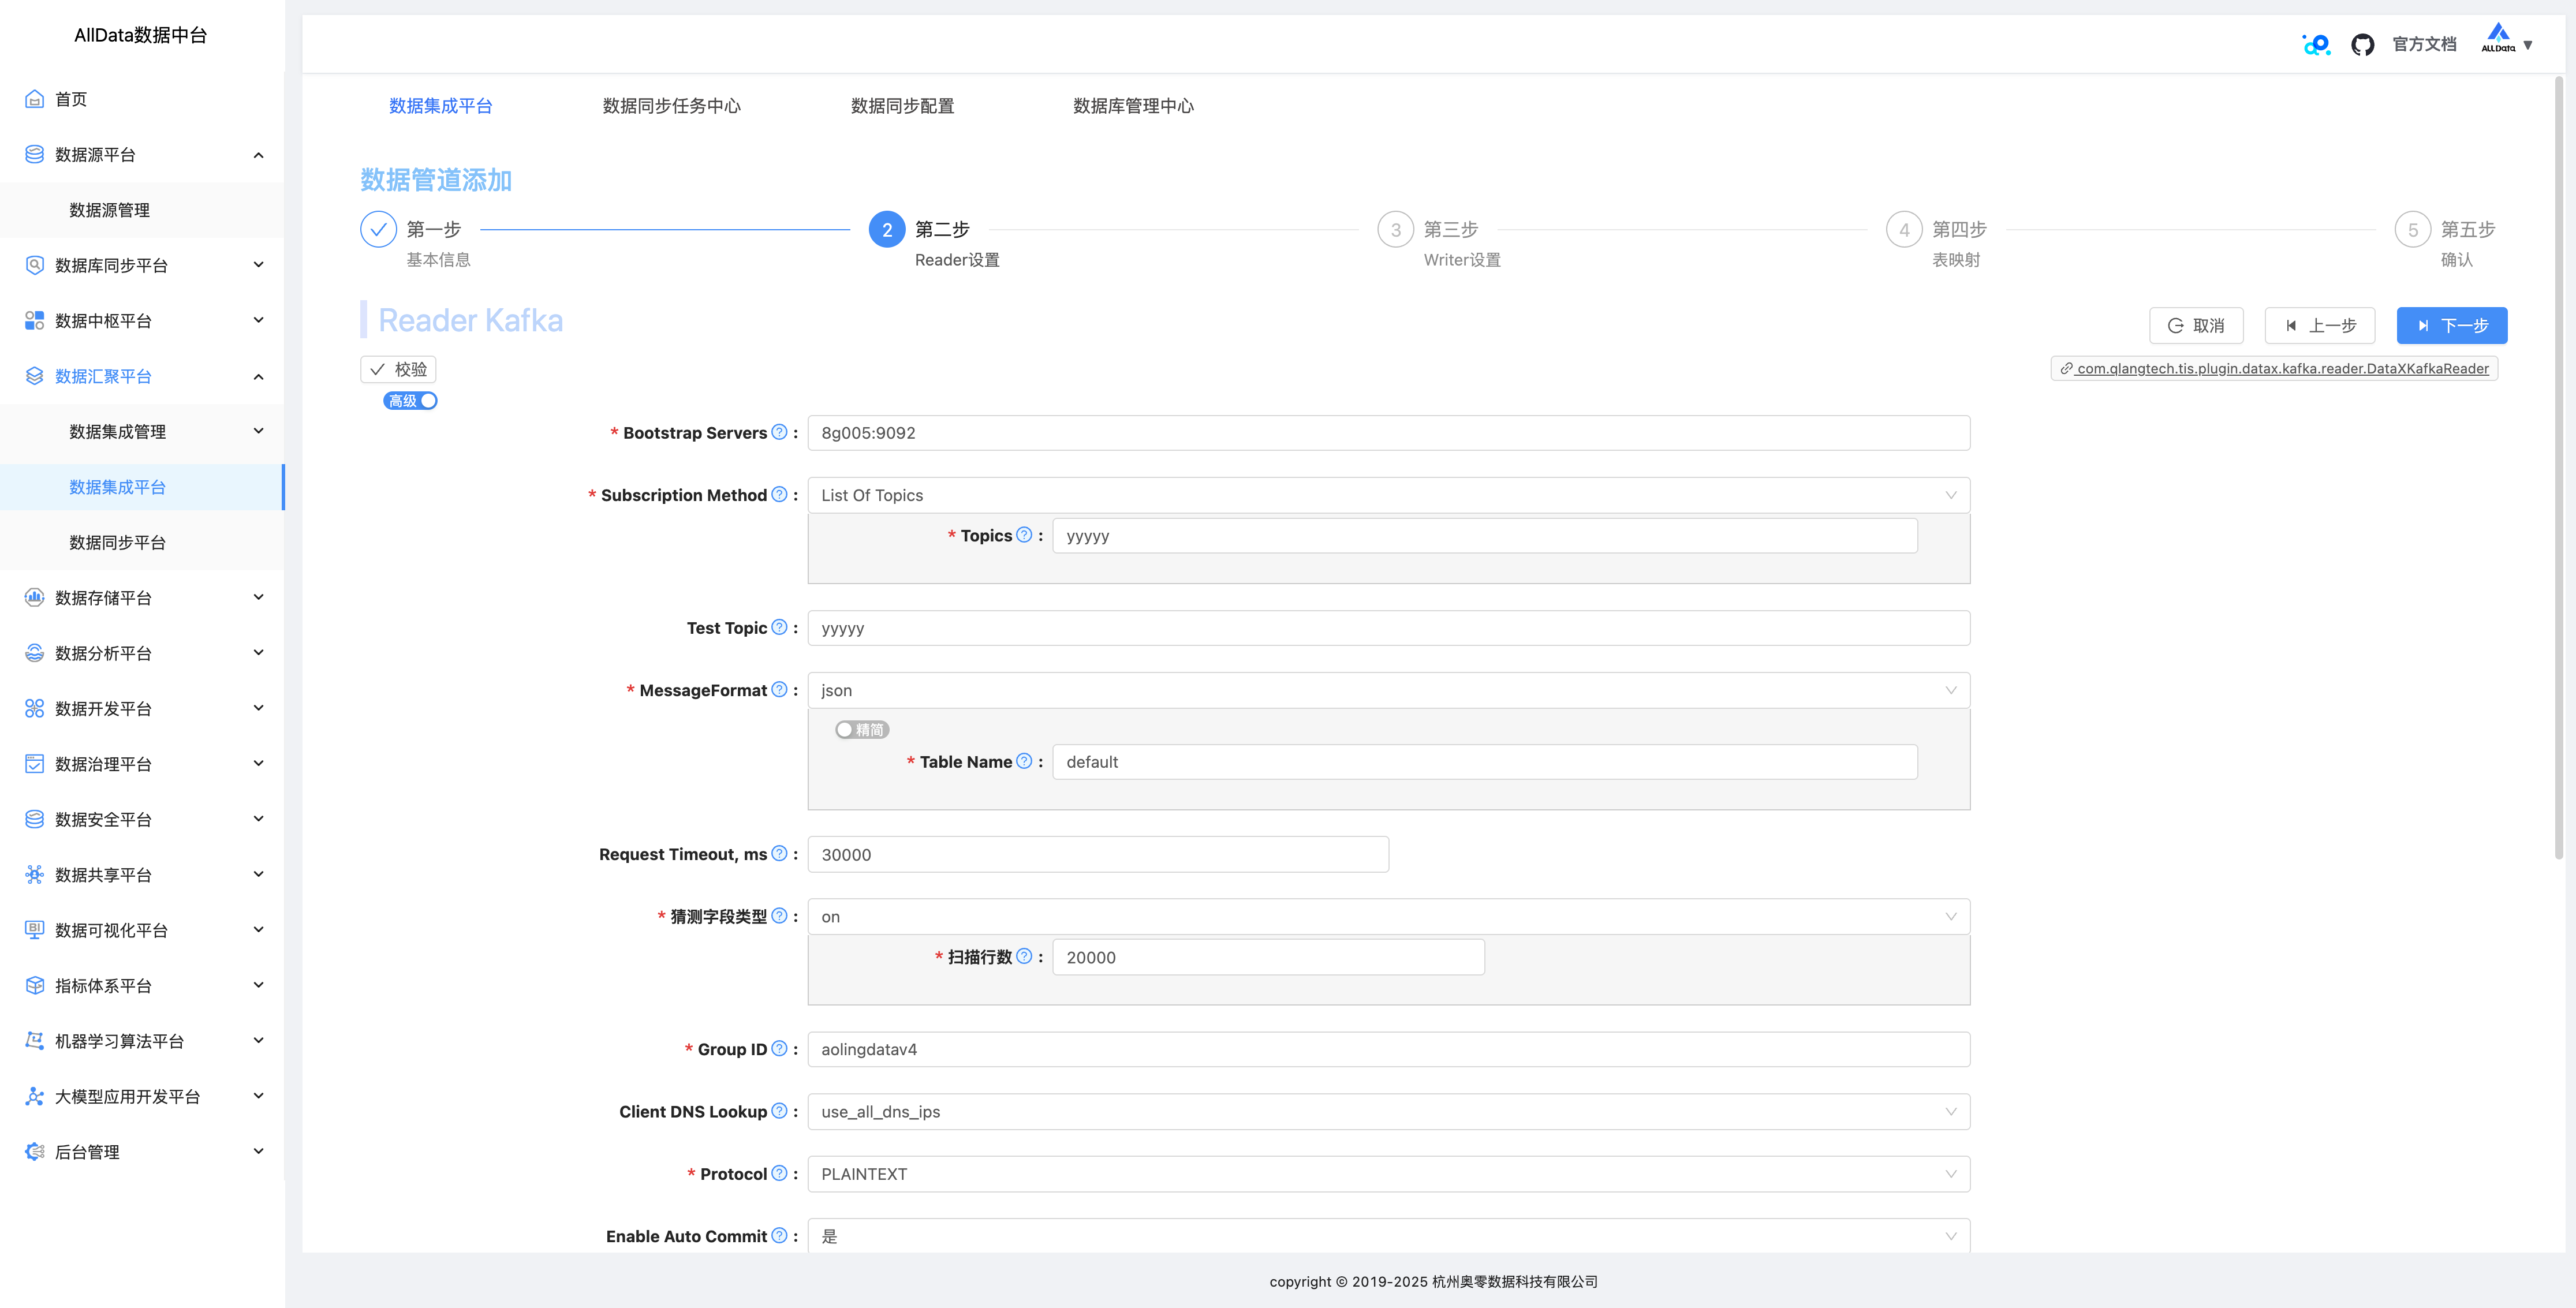Click the 数据可视化平台 BI icon

(x=34, y=930)
